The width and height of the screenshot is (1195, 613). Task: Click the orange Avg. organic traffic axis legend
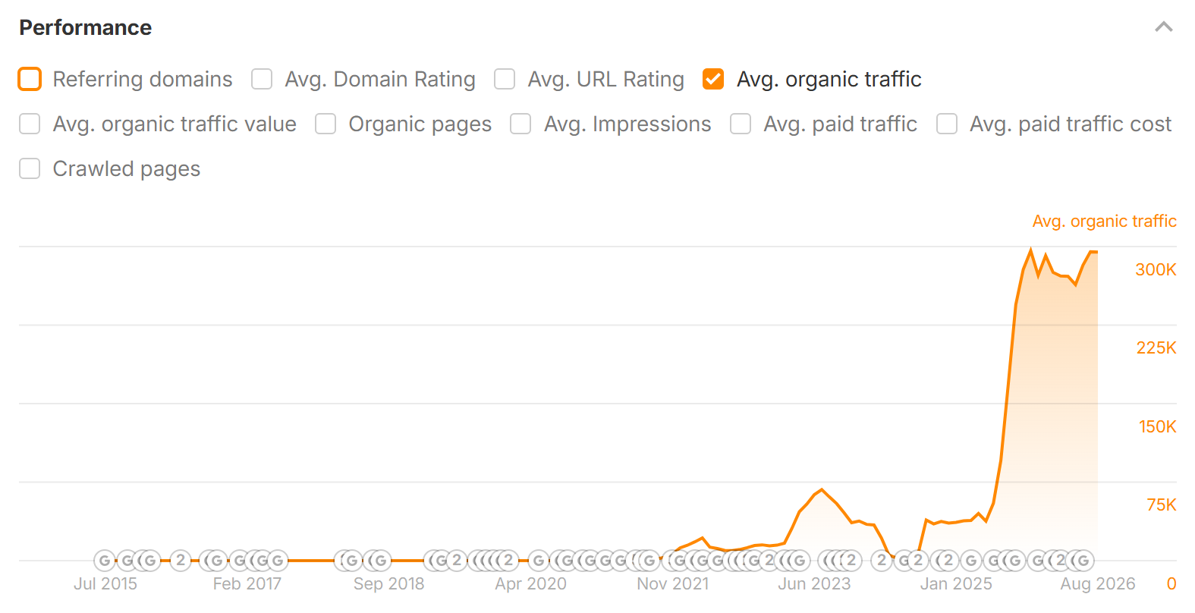(x=1104, y=221)
